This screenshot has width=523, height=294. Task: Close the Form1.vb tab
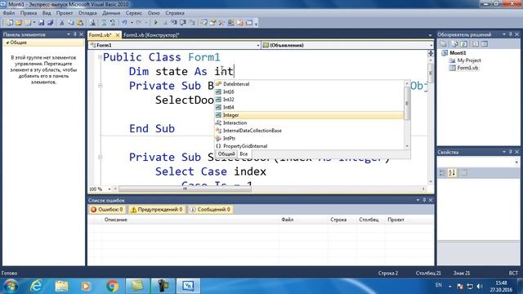[118, 34]
